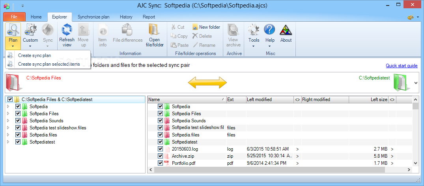424x186 pixels.
Task: Open the Help dropdown arrow
Action: tap(270, 46)
